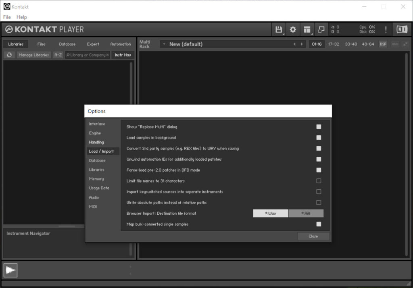Open the Usage Data options page
This screenshot has width=413, height=288.
pos(99,188)
